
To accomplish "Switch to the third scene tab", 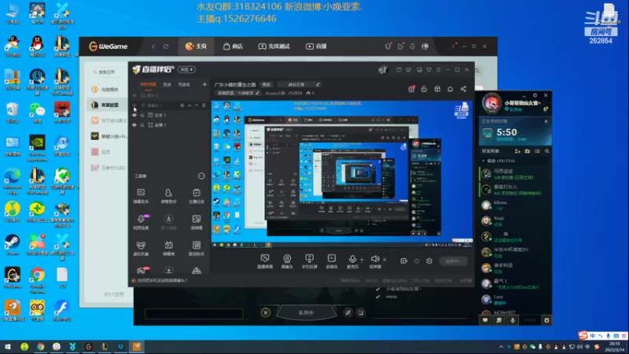I will point(184,84).
